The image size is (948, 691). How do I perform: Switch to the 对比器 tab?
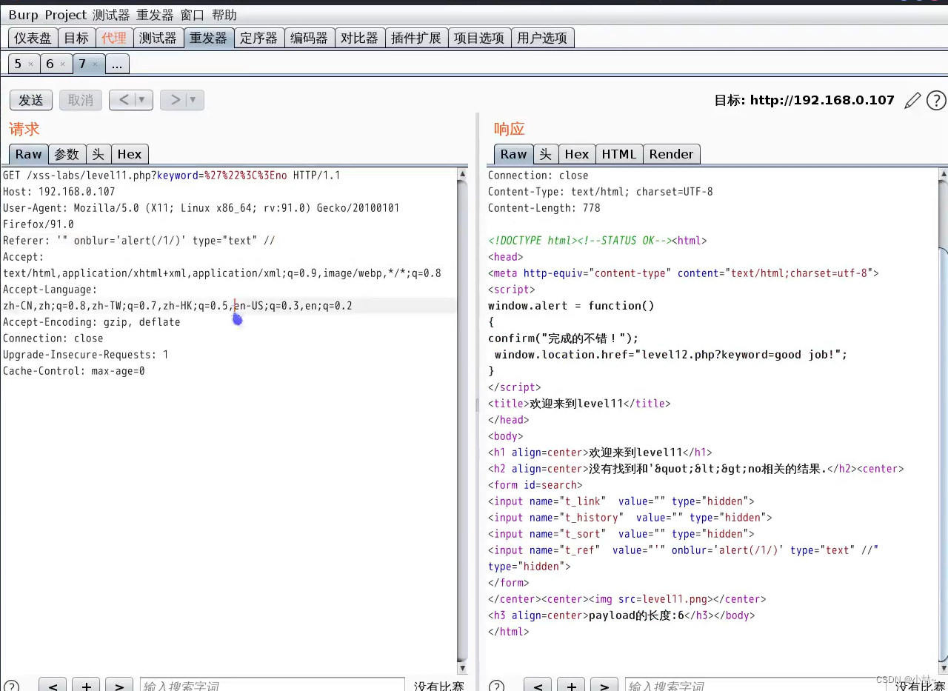coord(359,38)
